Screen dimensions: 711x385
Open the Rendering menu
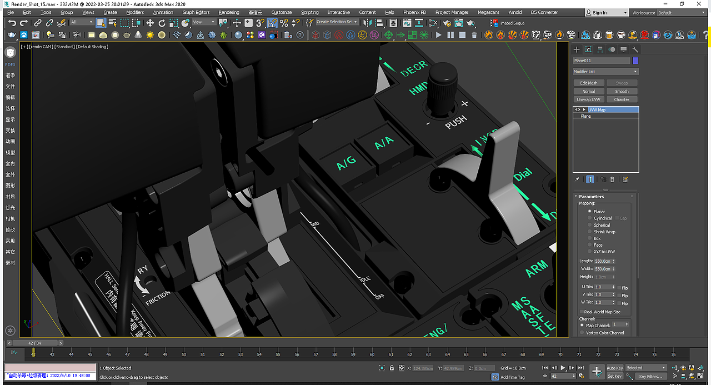click(229, 12)
